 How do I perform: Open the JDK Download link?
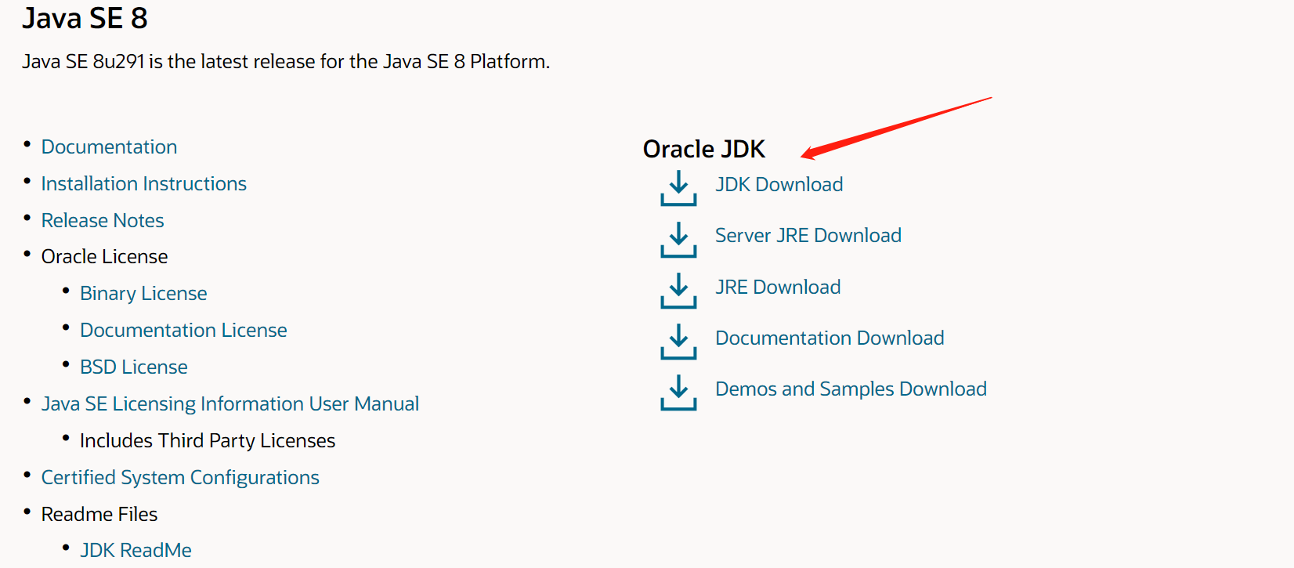779,185
